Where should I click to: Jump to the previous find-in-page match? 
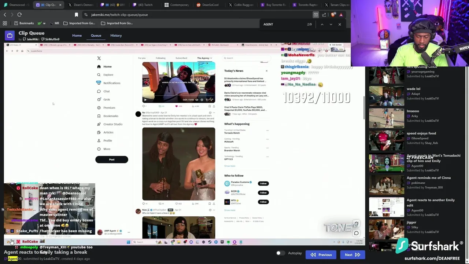tap(322, 24)
